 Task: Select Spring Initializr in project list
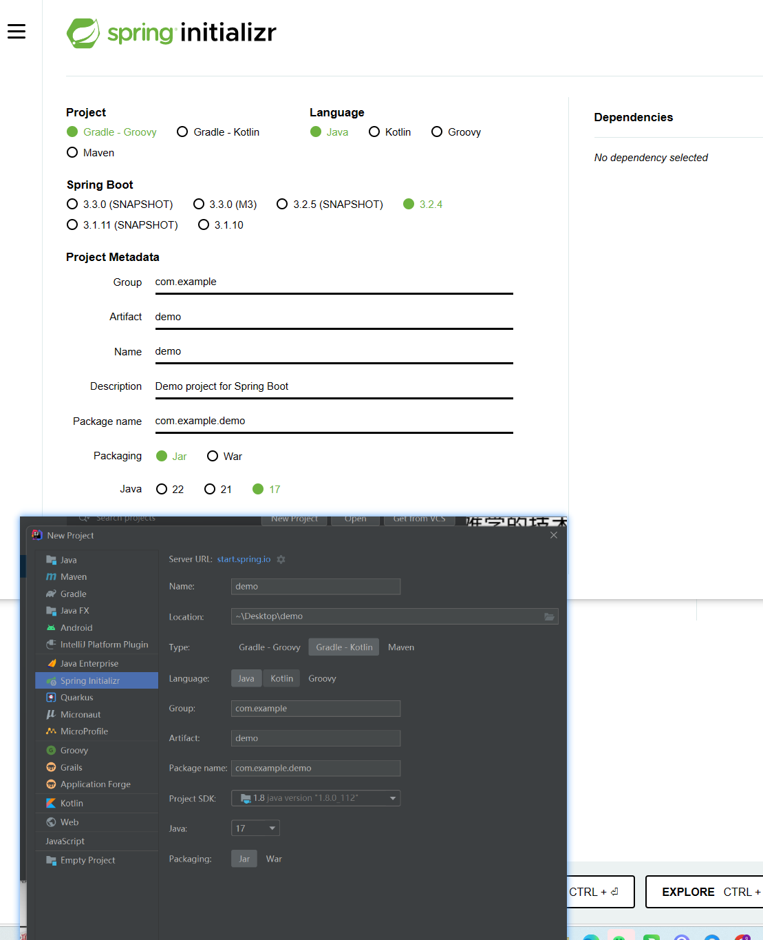89,681
